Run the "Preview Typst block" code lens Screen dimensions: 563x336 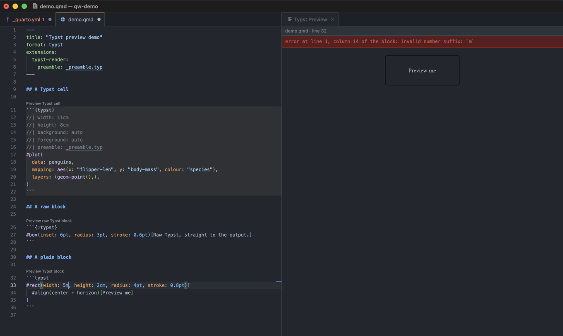(45, 271)
